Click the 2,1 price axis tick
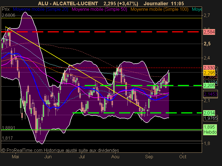 click(x=207, y=101)
